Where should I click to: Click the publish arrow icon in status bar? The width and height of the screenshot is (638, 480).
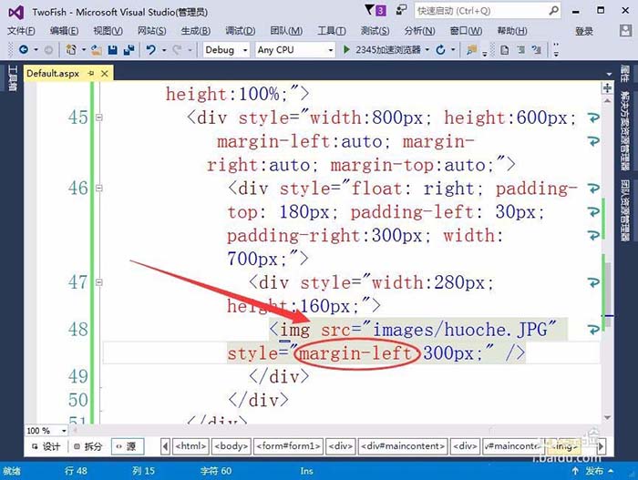[x=575, y=471]
